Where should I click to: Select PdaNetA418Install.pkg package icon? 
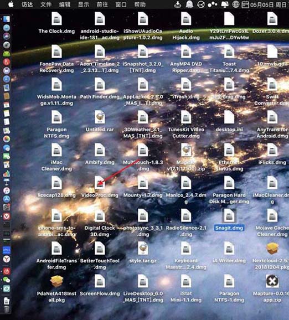coord(56,281)
